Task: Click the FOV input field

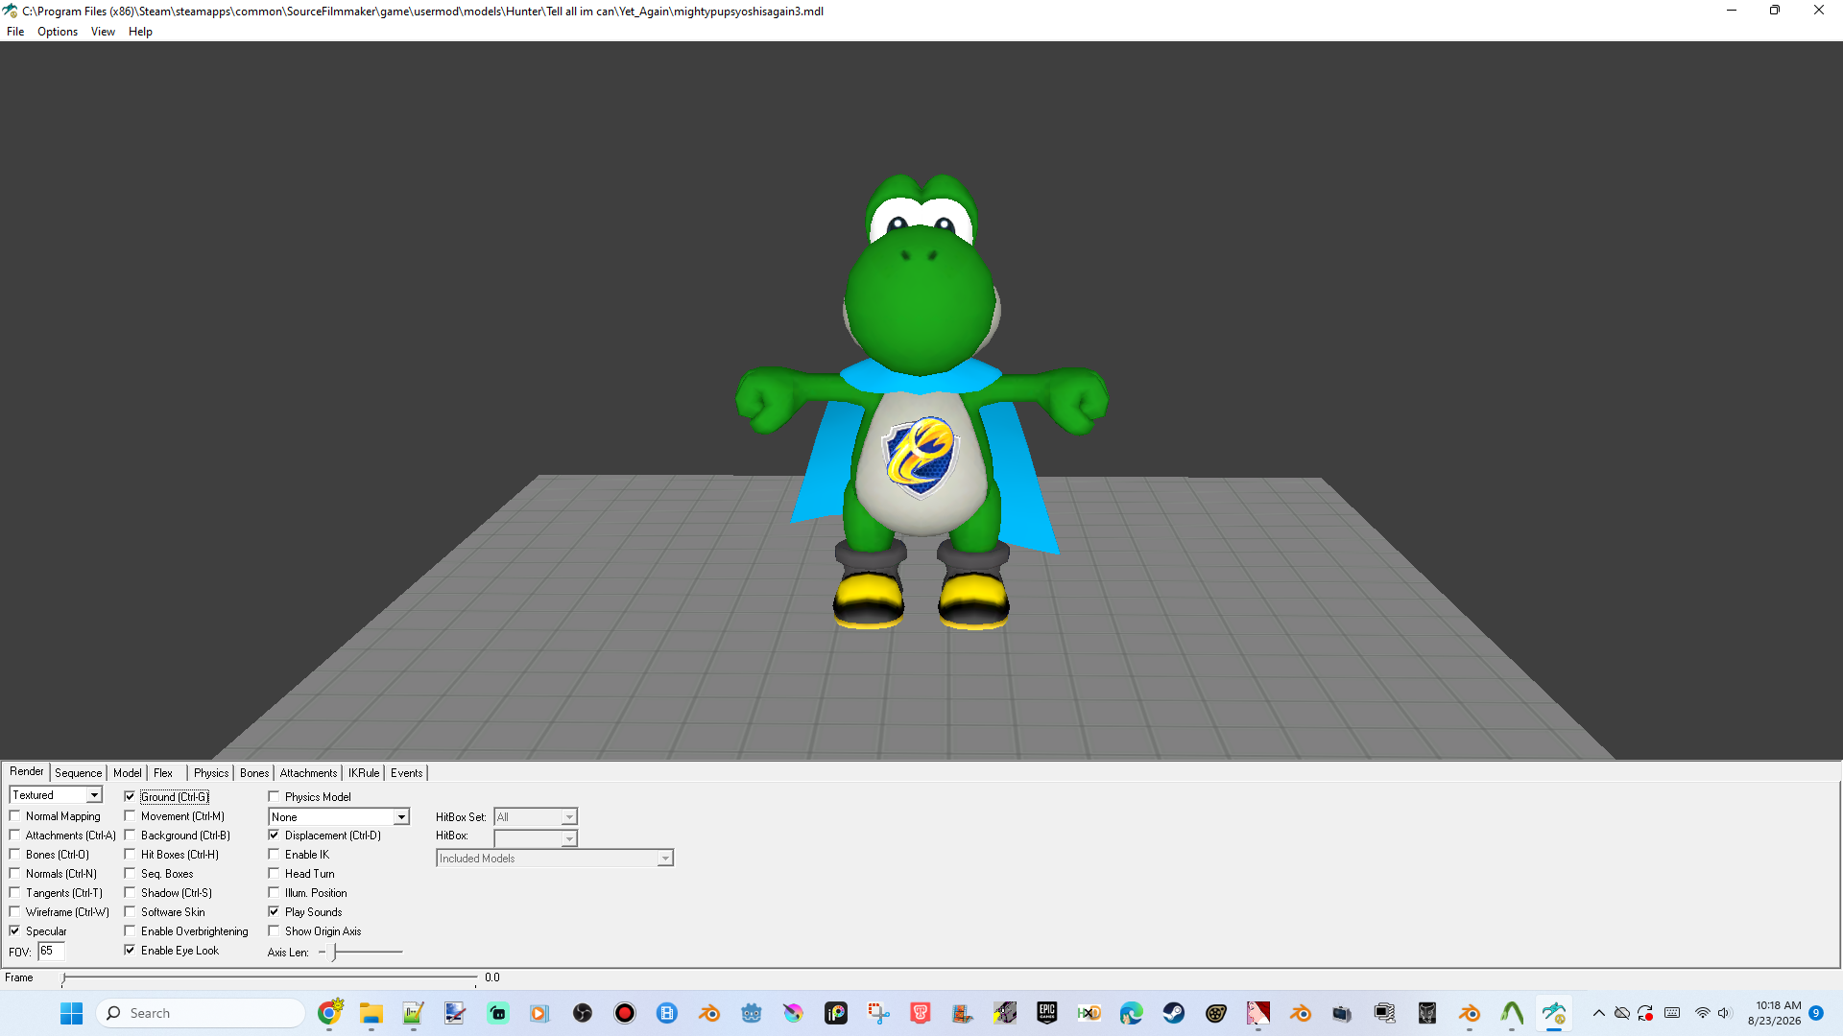Action: [x=51, y=952]
